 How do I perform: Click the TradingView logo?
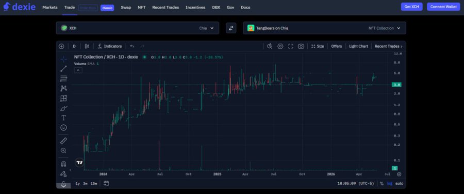(79, 162)
